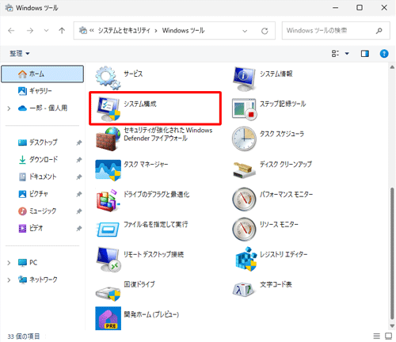
Task: Open the 整理 dropdown menu
Action: [20, 54]
